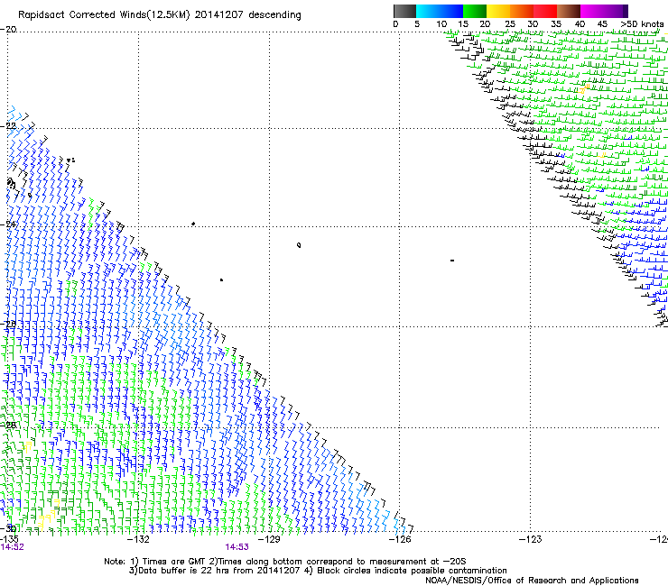Click the -22 latitude axis label

tap(8, 126)
